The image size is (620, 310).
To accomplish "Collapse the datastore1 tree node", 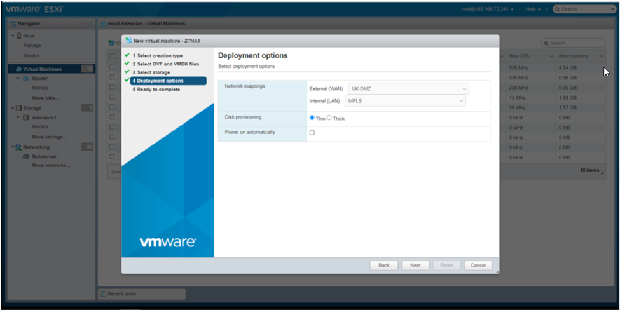I will point(18,118).
